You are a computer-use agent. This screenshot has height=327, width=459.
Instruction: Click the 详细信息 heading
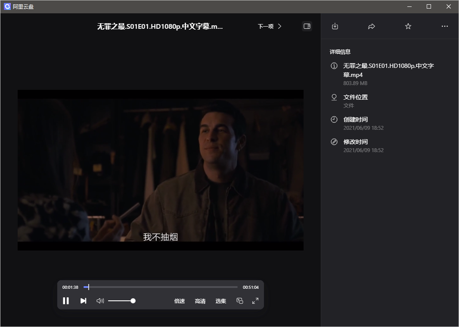coord(340,52)
